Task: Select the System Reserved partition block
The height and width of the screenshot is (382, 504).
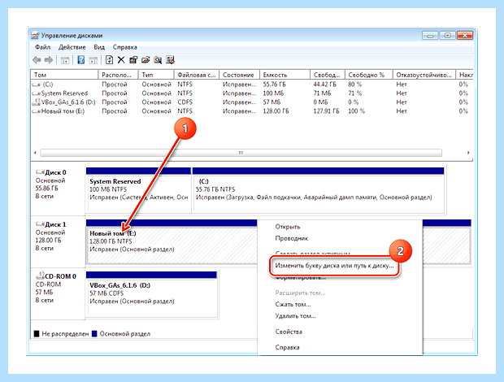Action: tap(138, 189)
